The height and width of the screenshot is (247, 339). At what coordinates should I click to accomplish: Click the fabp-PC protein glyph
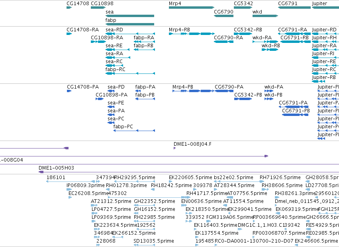pyautogui.click(x=134, y=131)
